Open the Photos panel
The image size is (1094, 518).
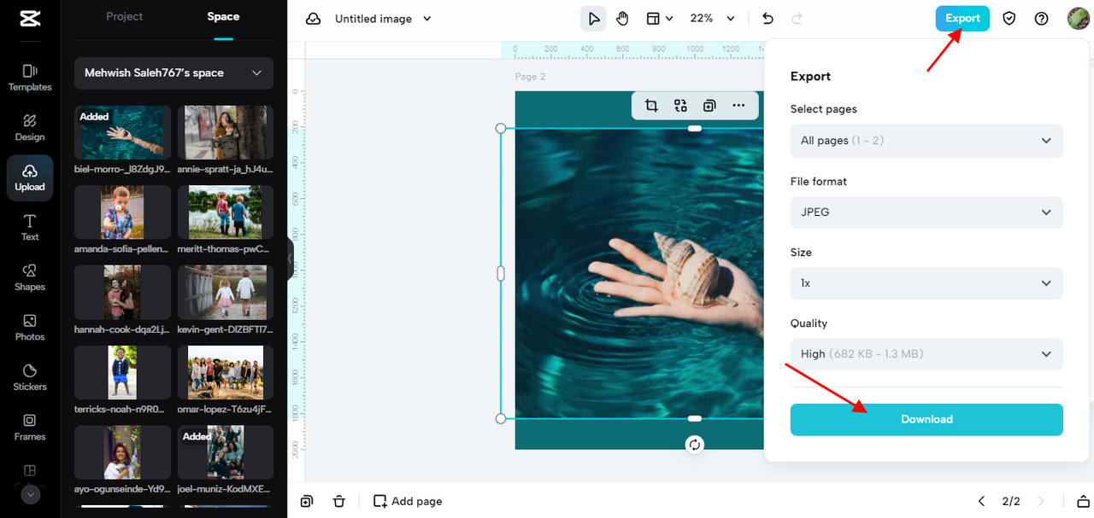(x=30, y=327)
